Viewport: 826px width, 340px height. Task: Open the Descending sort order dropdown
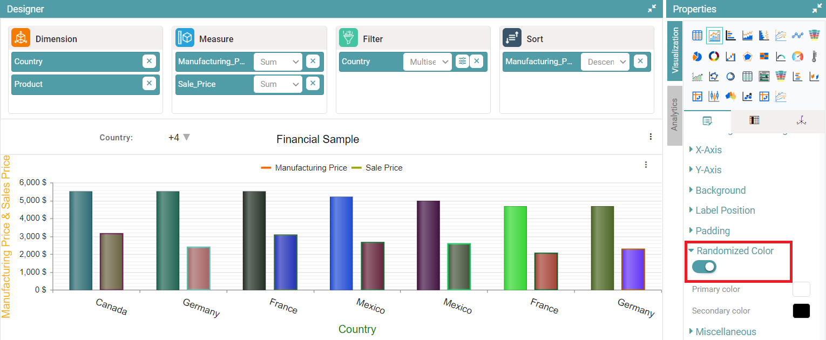[x=605, y=62]
